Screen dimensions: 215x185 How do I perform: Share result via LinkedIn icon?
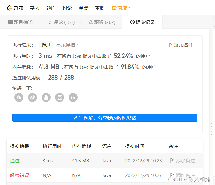[x=73, y=98]
